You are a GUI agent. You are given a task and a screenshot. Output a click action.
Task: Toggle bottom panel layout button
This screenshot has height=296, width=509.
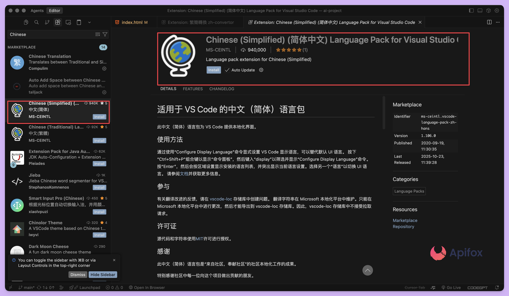point(480,10)
